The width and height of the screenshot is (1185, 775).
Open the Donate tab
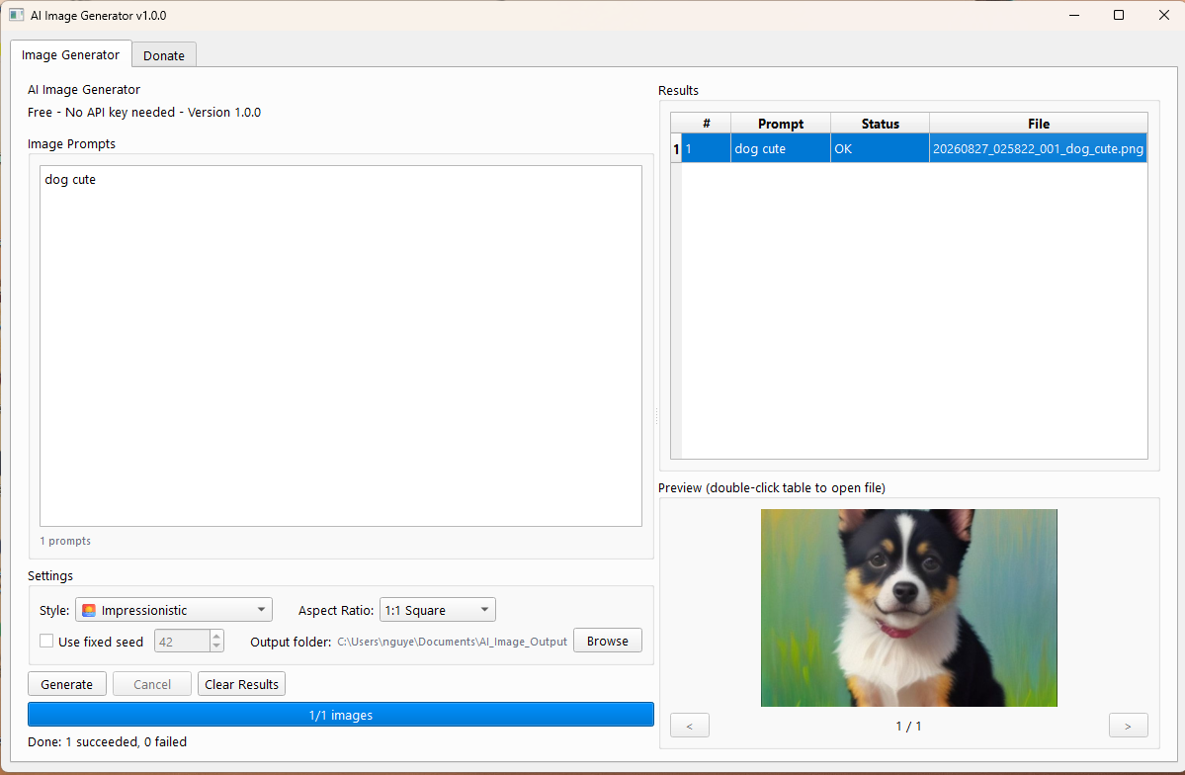pos(164,55)
